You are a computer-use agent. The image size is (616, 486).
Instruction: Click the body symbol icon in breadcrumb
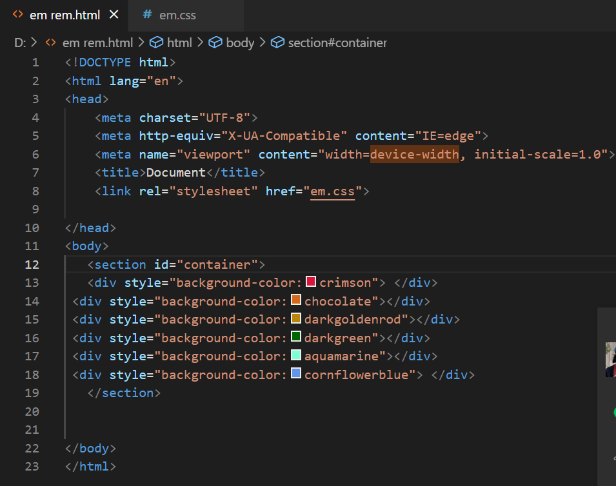215,43
